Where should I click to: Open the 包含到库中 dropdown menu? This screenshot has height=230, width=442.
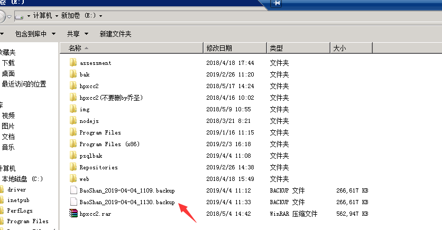(x=35, y=34)
